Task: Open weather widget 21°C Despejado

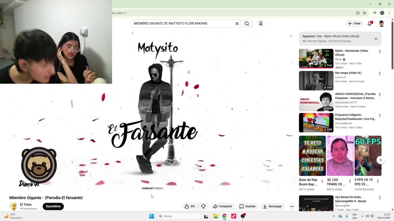Action: coord(13,216)
